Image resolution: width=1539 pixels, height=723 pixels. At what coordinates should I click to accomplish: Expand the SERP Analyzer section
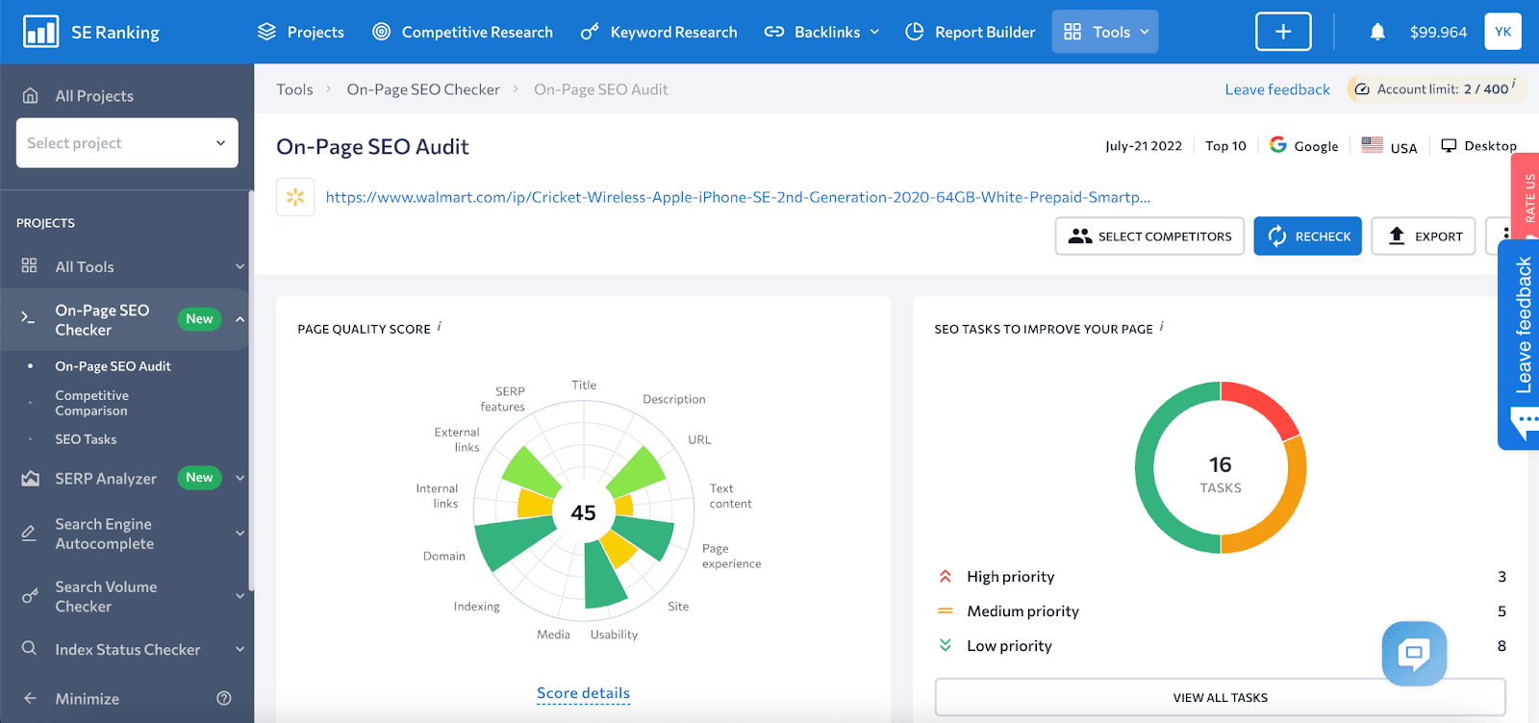(240, 478)
